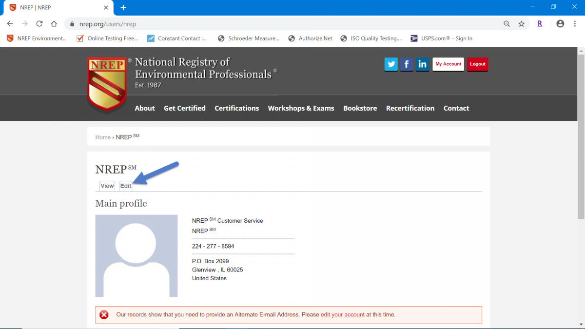Open Workshops & Exams menu
The width and height of the screenshot is (585, 329).
(301, 108)
